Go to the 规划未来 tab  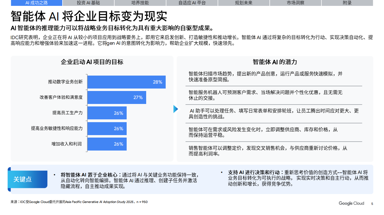243,3
